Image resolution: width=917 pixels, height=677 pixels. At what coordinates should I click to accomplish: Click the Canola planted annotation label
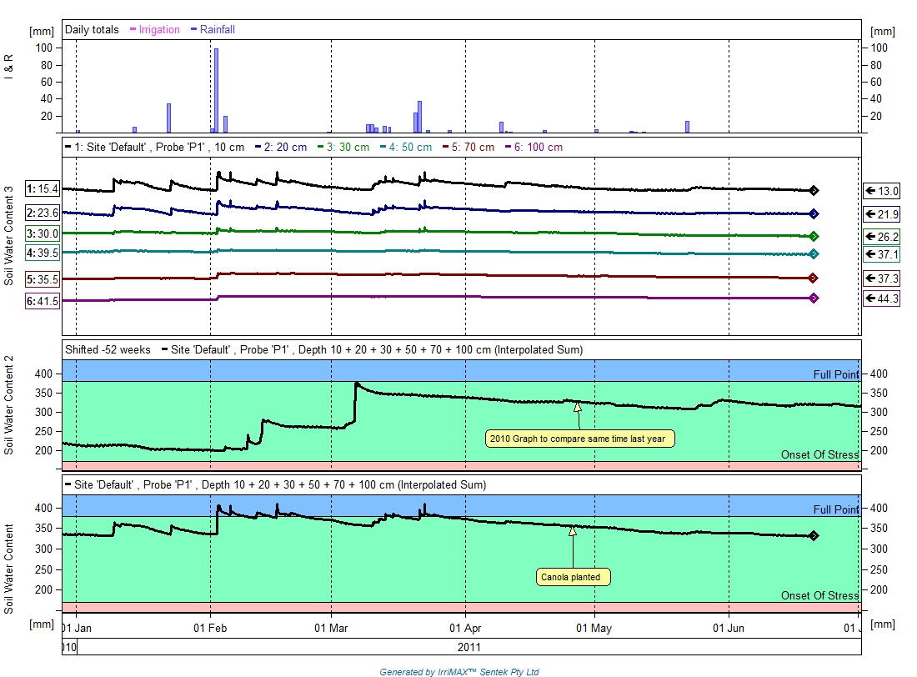click(574, 577)
